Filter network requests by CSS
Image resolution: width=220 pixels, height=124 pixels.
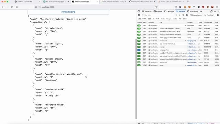click(x=150, y=19)
